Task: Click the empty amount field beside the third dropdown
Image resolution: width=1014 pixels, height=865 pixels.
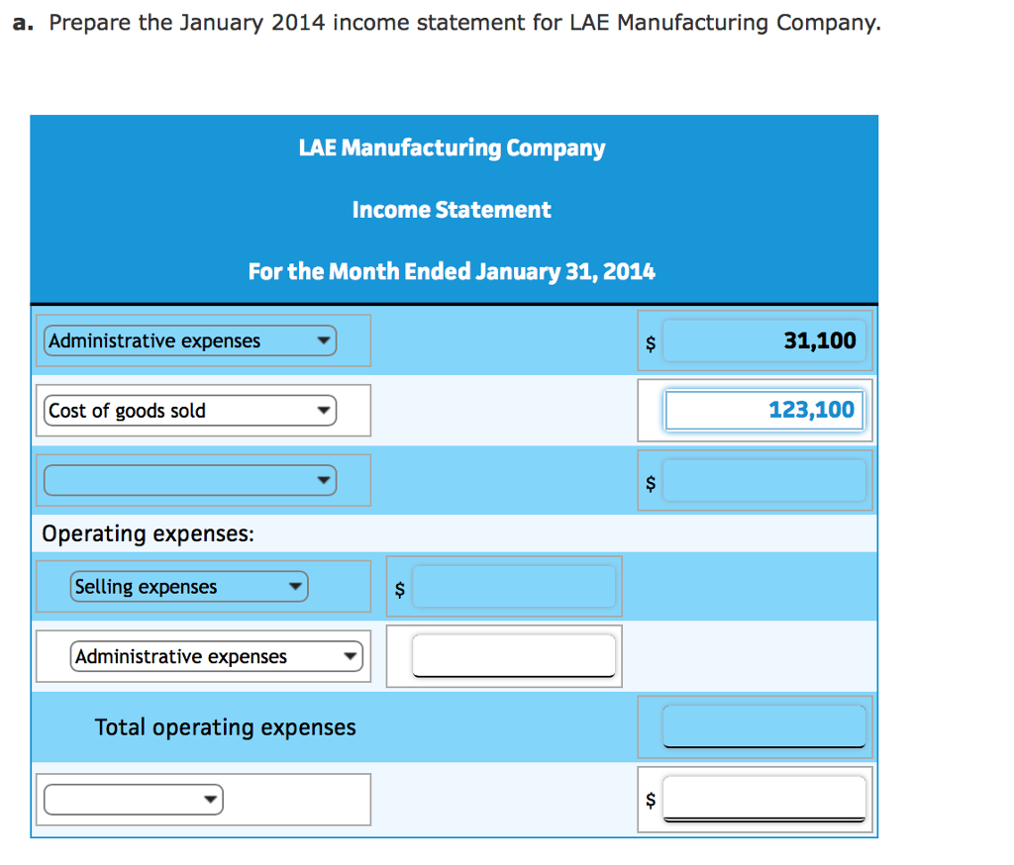Action: (x=764, y=480)
